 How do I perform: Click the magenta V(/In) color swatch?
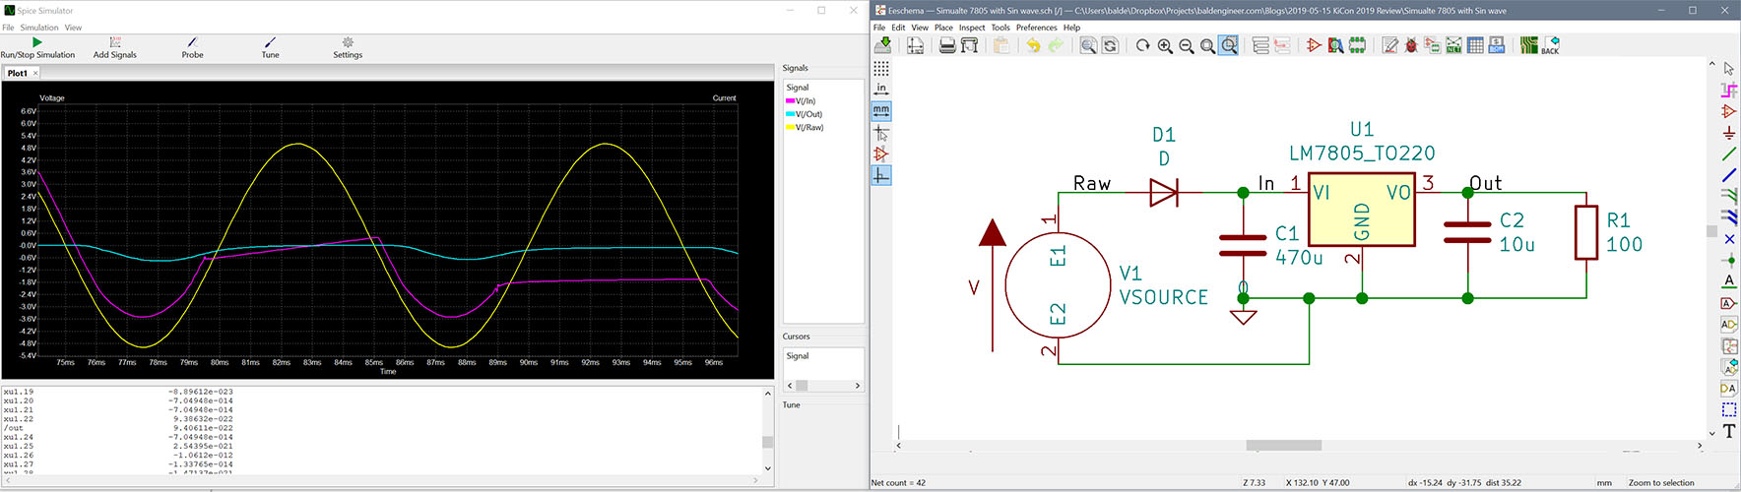790,101
